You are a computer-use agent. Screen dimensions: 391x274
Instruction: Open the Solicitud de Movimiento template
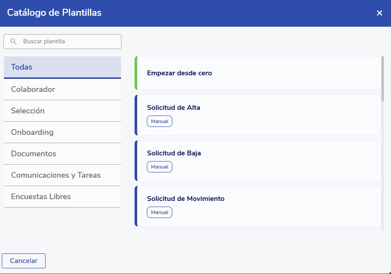[x=258, y=199]
